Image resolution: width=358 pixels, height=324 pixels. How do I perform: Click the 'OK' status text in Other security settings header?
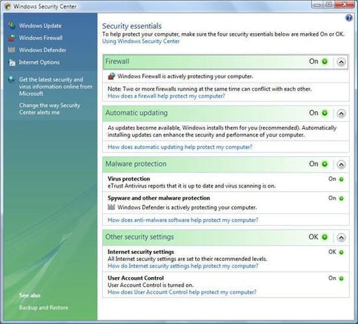click(313, 237)
